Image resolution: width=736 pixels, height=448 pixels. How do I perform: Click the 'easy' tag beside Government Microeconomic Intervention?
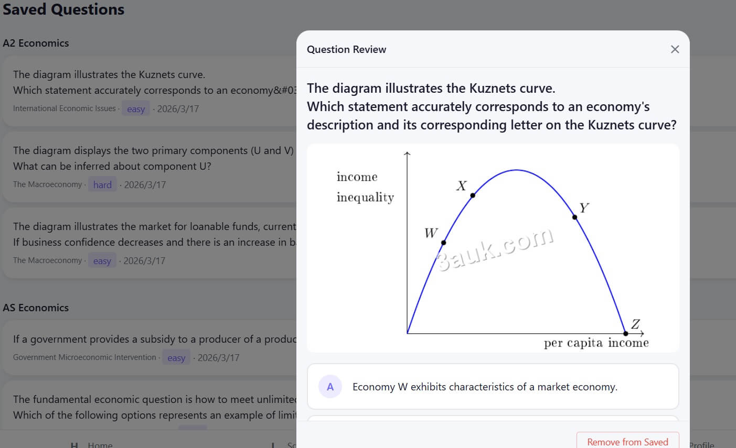176,358
